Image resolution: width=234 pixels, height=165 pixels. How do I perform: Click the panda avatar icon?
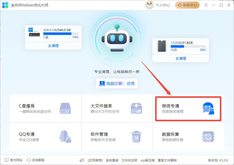coord(149,5)
